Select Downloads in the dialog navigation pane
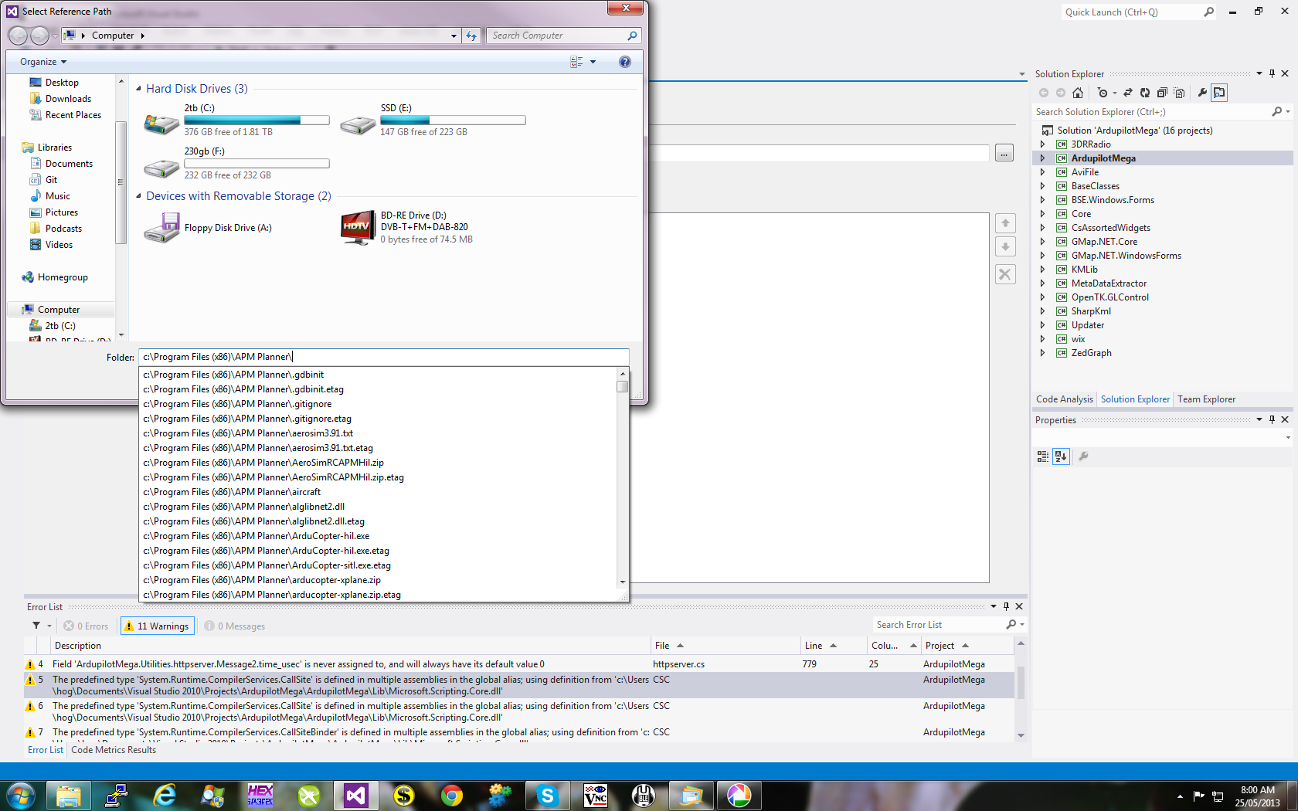The width and height of the screenshot is (1298, 811). click(68, 99)
